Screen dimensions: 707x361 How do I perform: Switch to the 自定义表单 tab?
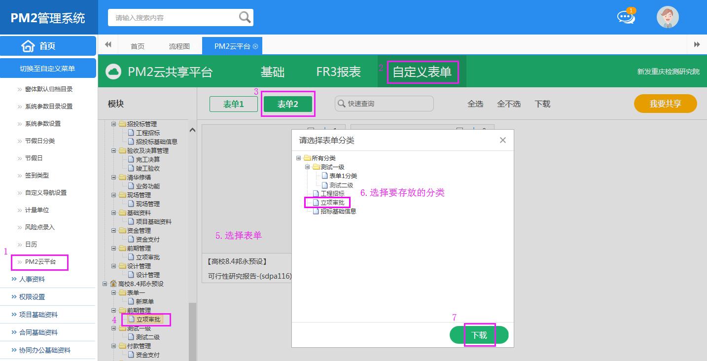click(422, 72)
